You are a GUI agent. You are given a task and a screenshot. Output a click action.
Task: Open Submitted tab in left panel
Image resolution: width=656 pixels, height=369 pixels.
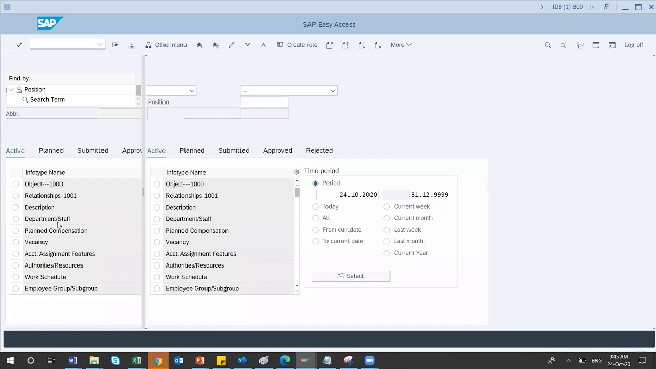[93, 150]
